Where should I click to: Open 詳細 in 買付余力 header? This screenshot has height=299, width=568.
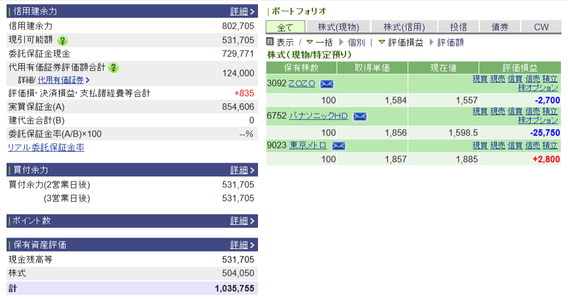click(x=243, y=170)
